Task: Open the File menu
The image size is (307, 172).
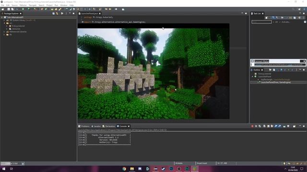Action: coord(2,5)
